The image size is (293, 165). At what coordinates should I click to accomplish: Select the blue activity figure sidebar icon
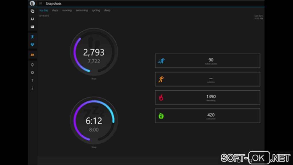click(32, 37)
